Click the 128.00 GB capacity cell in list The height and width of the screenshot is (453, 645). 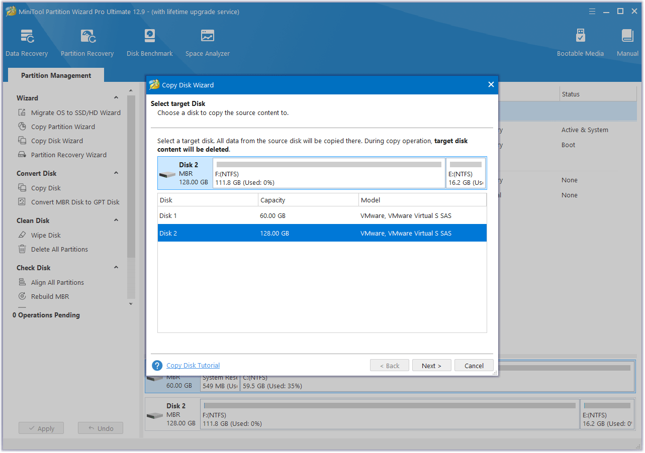click(274, 233)
